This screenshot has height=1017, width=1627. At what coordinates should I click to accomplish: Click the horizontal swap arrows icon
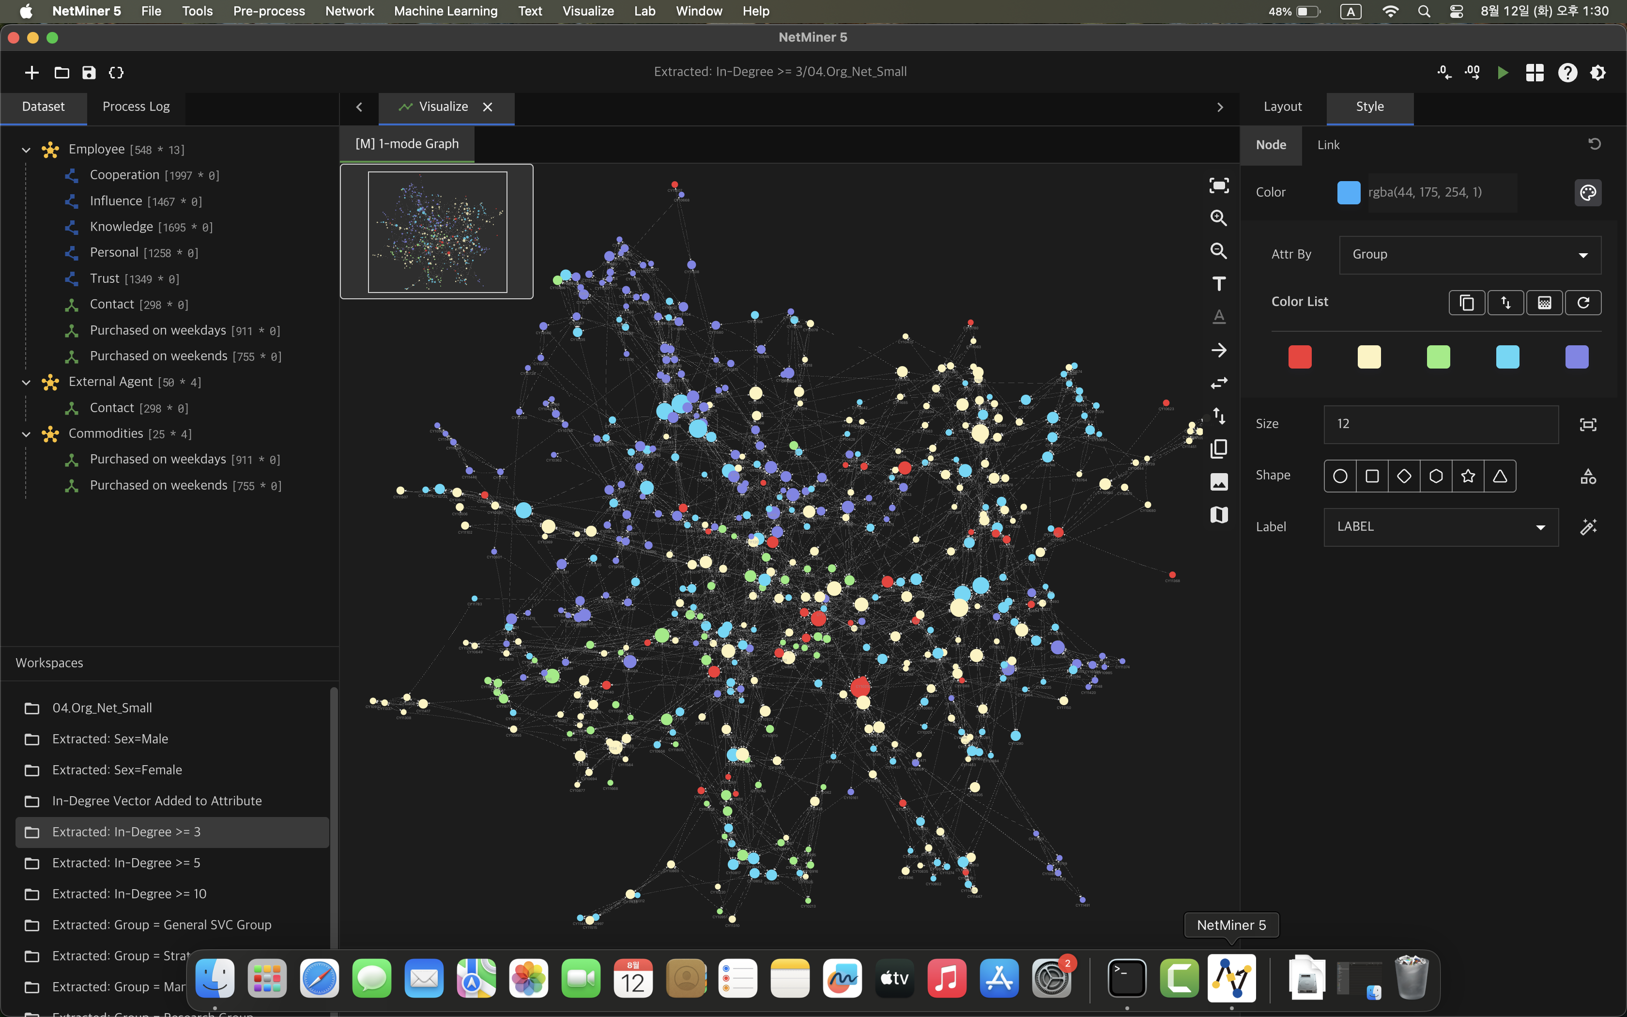(x=1219, y=383)
